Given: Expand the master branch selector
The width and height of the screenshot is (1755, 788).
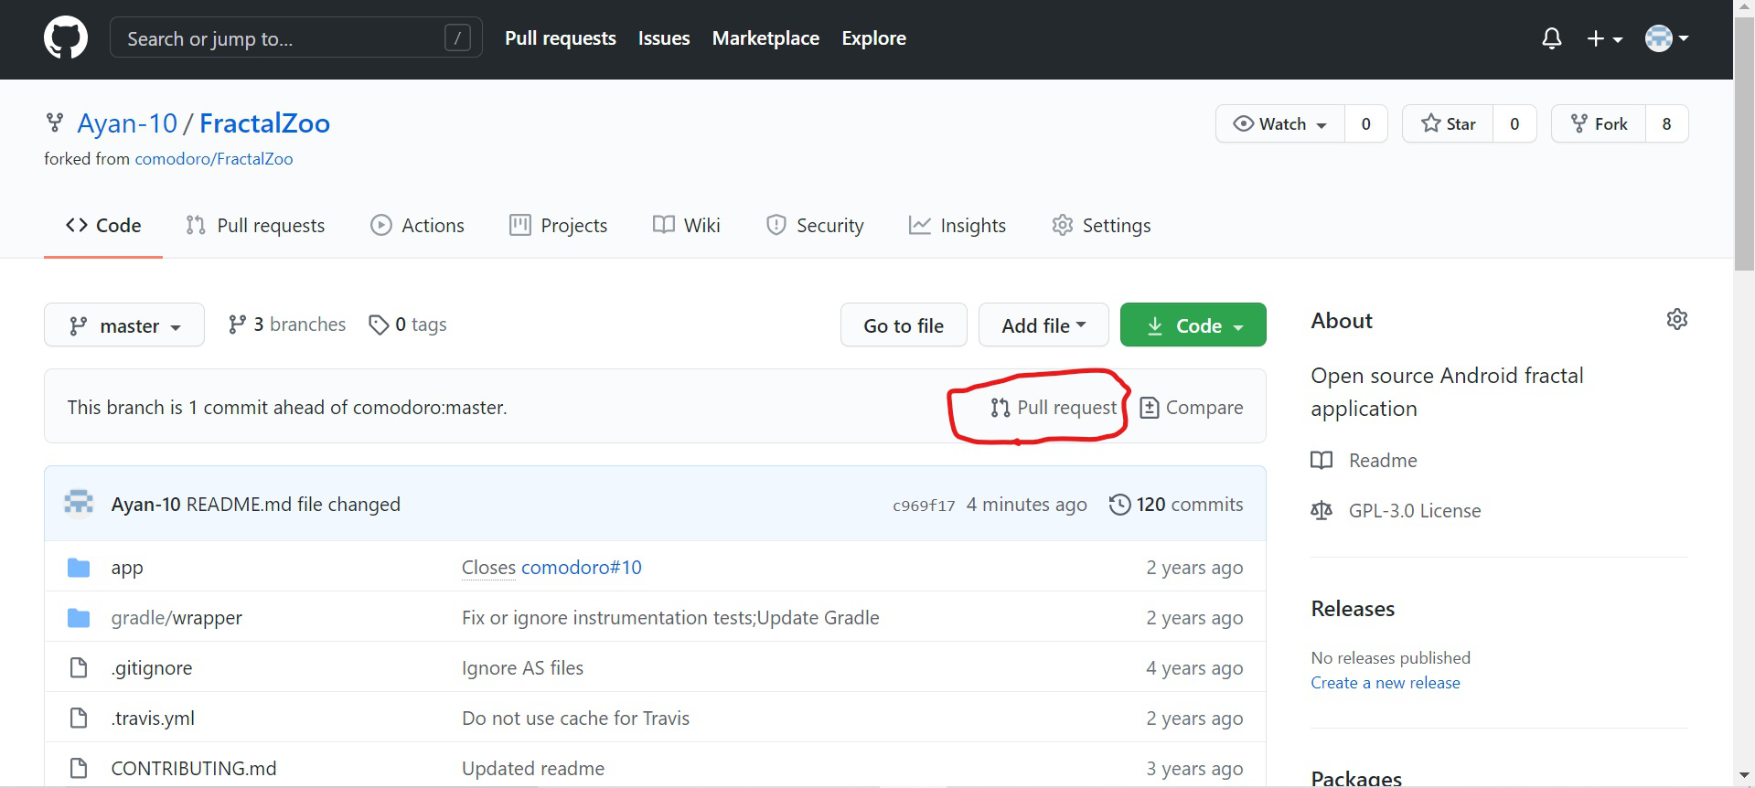Looking at the screenshot, I should click(x=124, y=325).
